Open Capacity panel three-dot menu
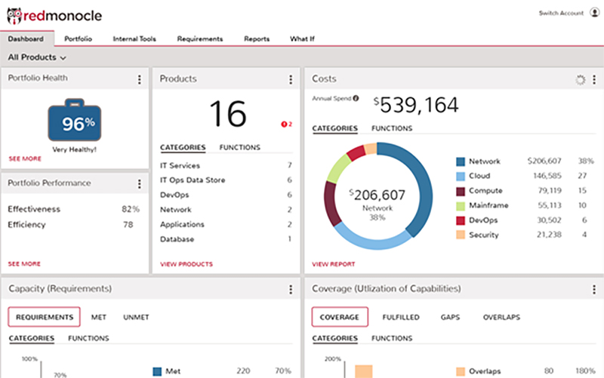604x378 pixels. click(x=291, y=289)
